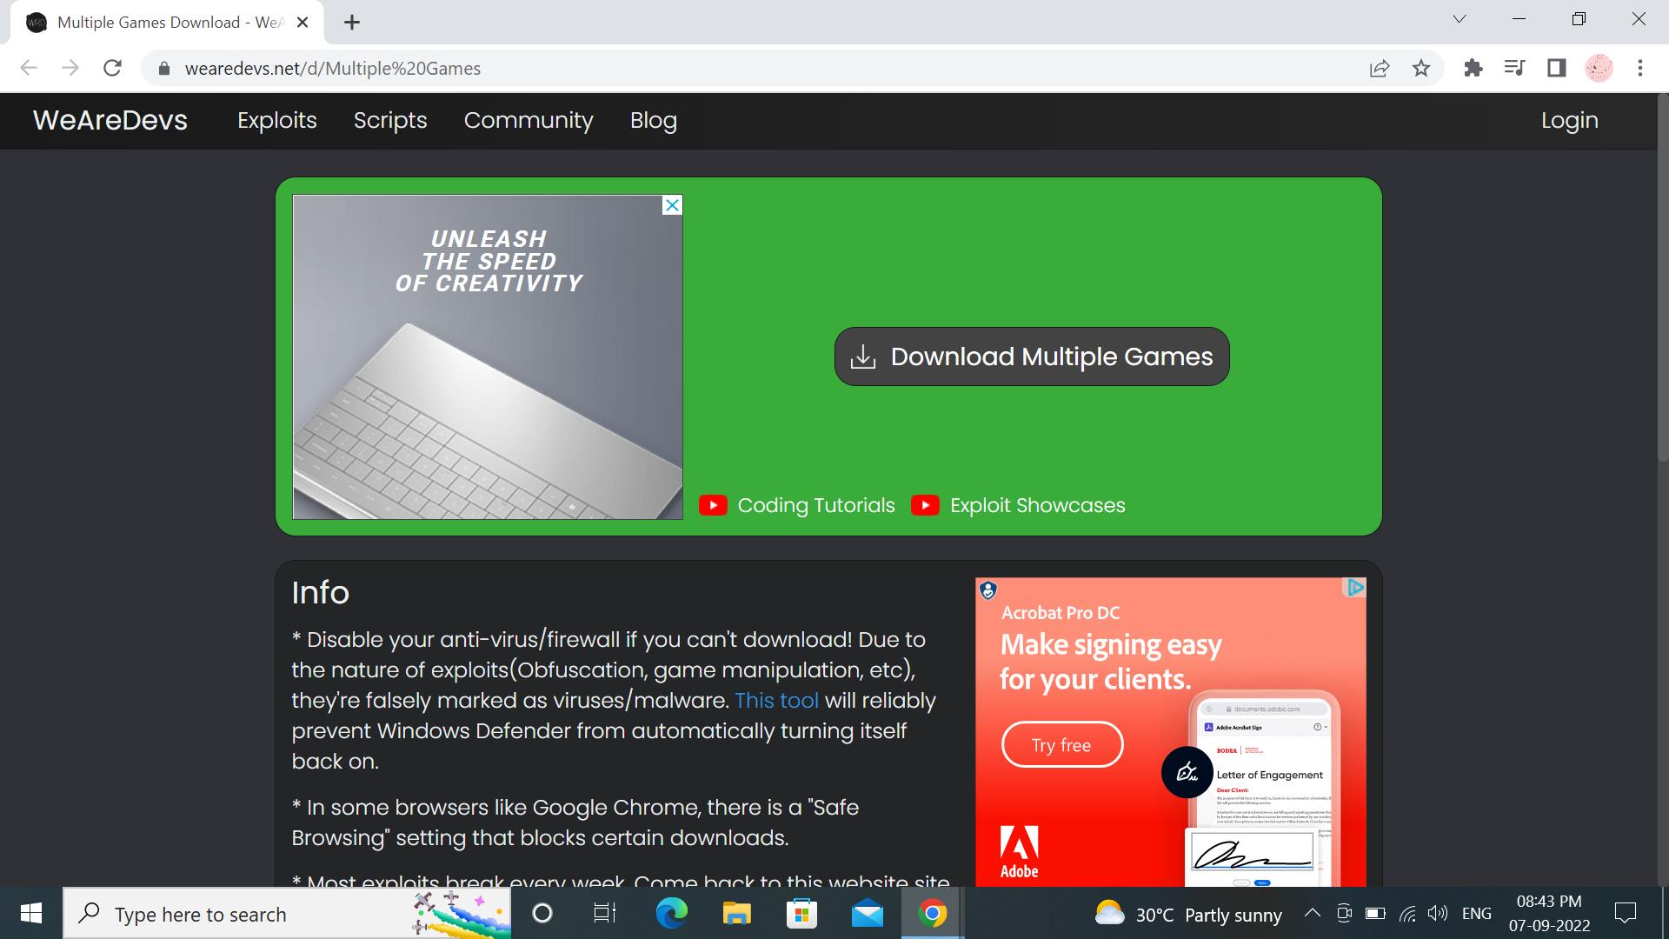The image size is (1669, 939).
Task: Click the browser back arrow
Action: coord(29,68)
